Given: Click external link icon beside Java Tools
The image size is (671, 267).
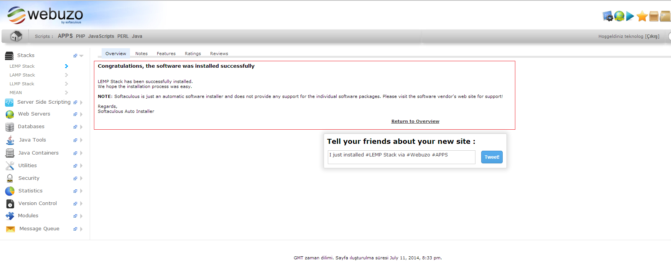Looking at the screenshot, I should 75,140.
